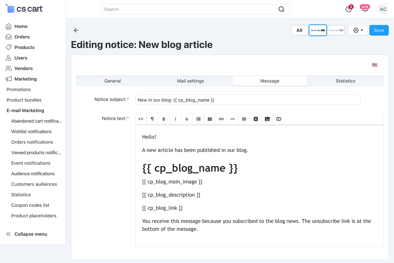
Task: Click the {{ cp_blog_link }} placeholder line
Action: coord(162,208)
